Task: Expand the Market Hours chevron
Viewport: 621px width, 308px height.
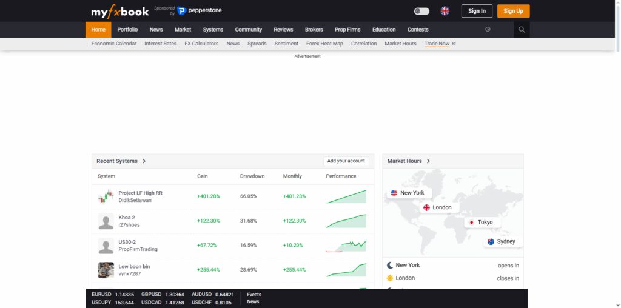Action: [429, 161]
